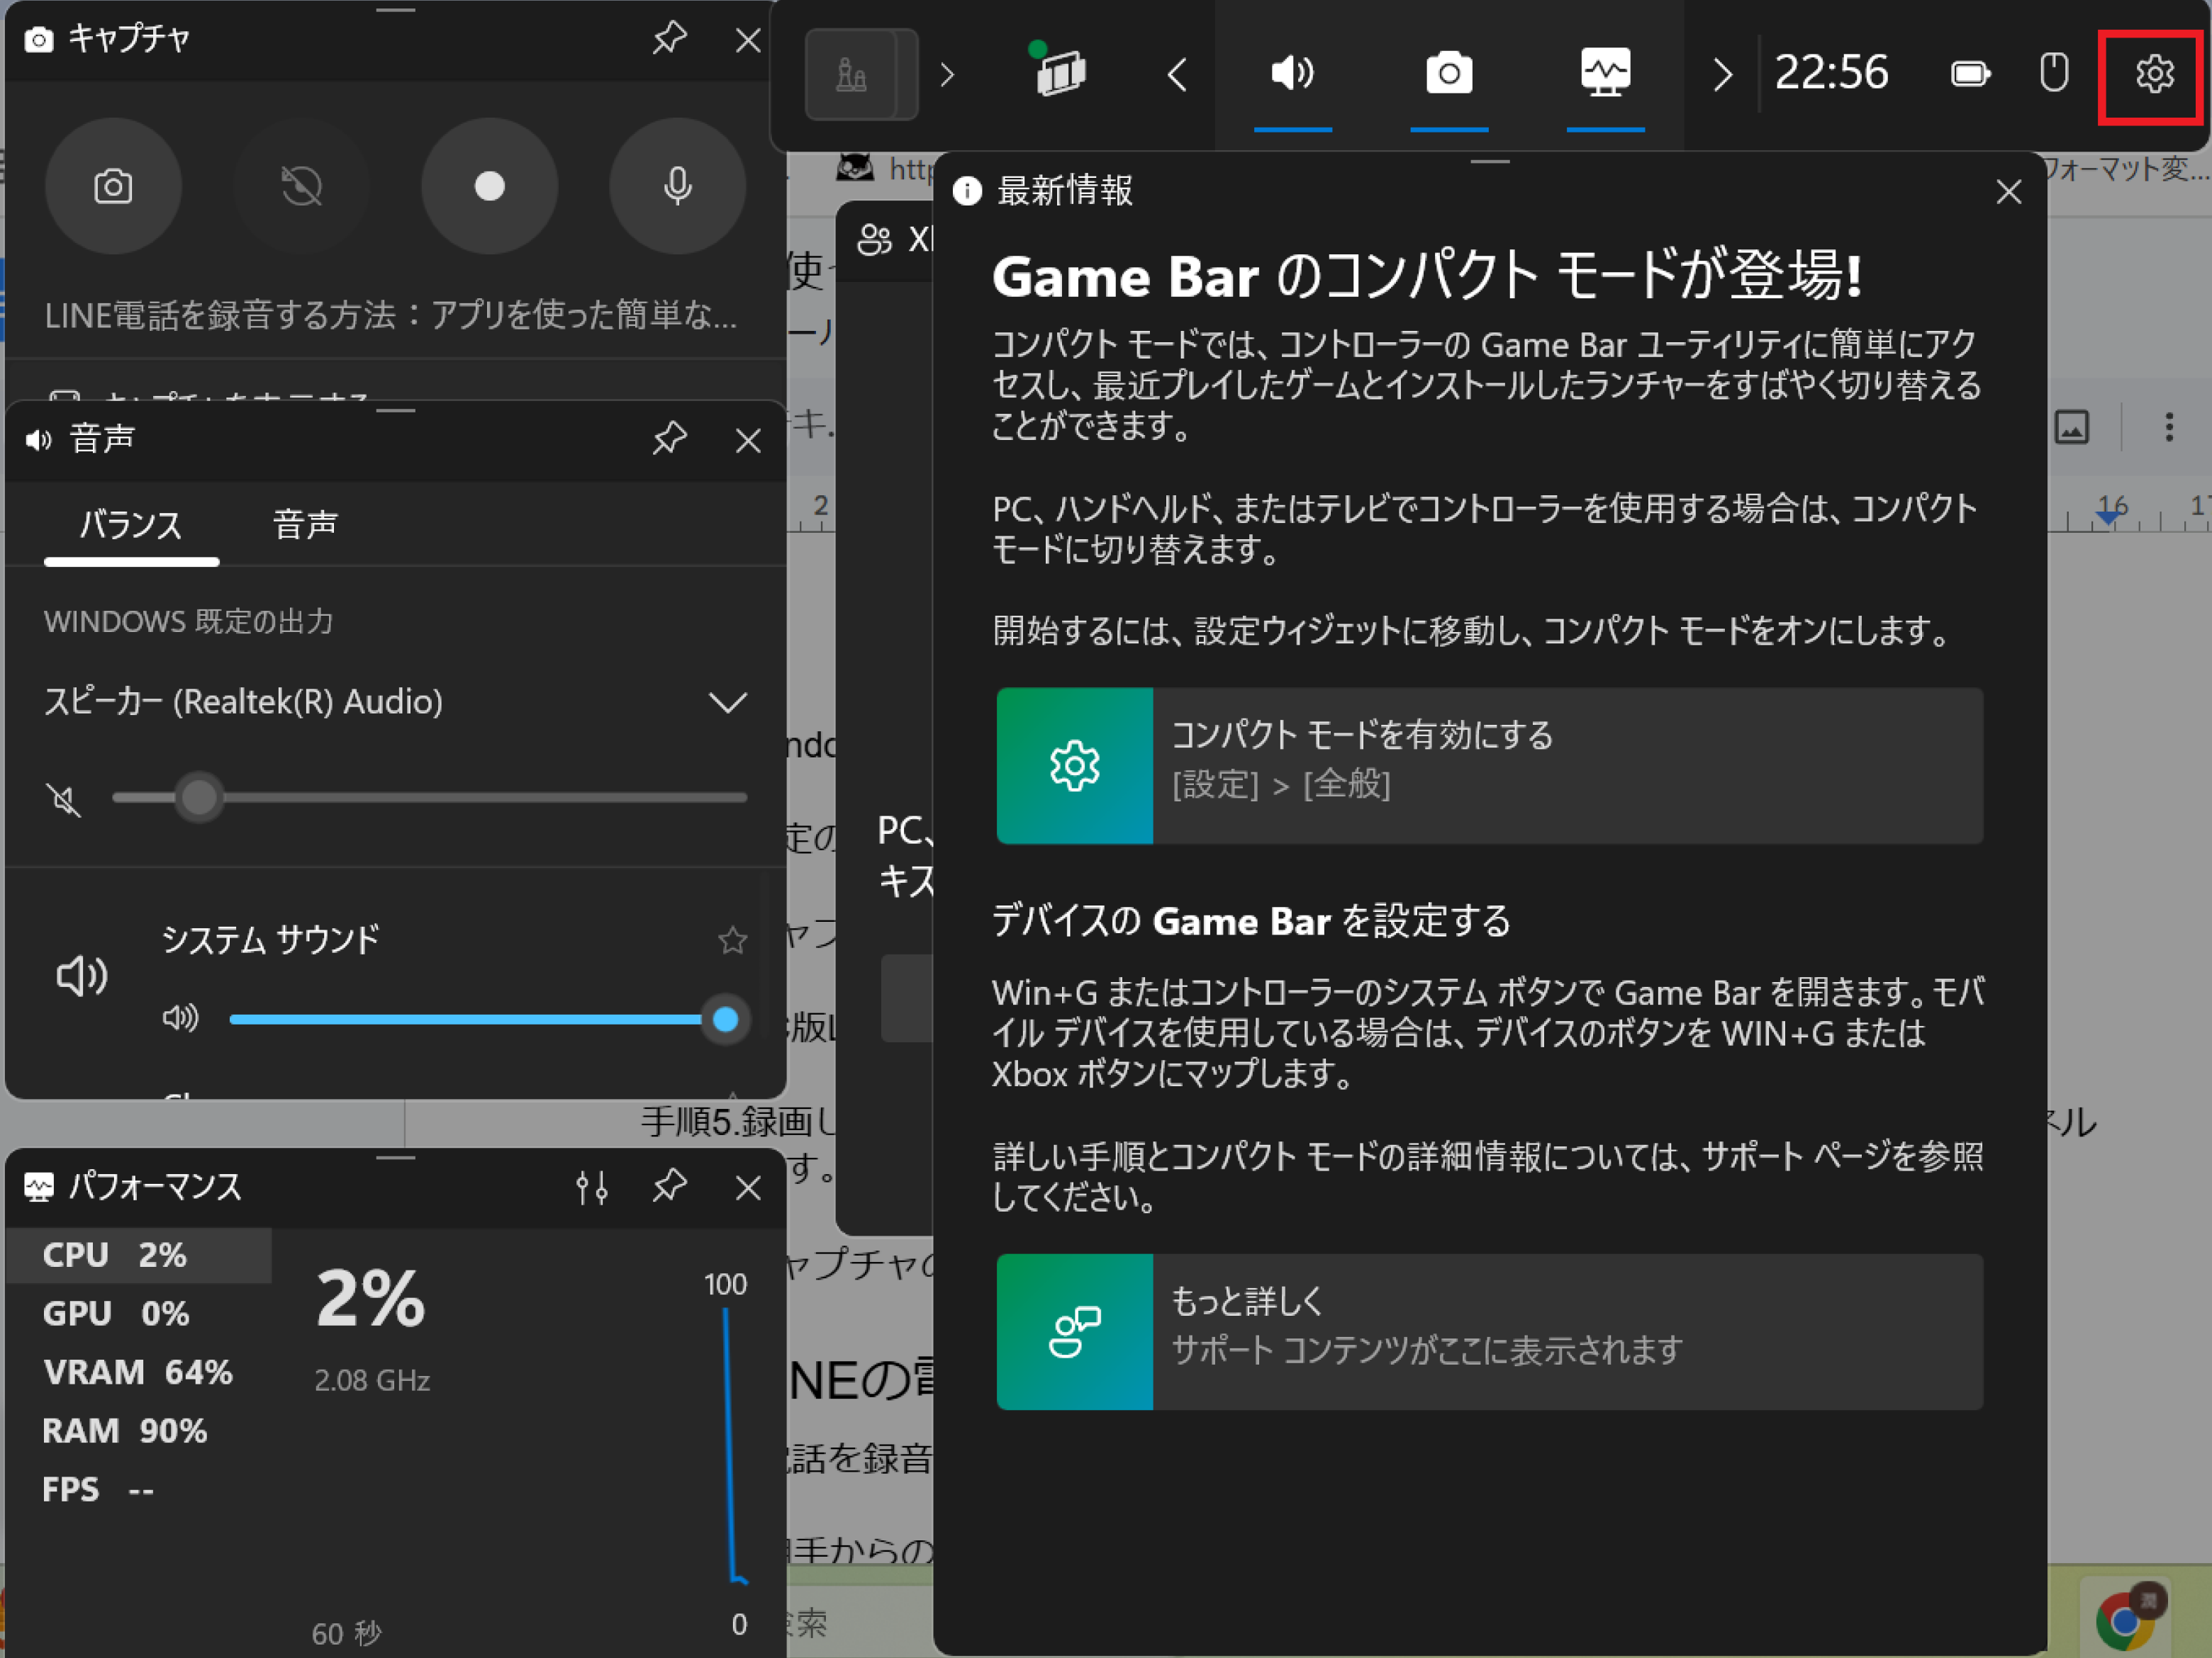Pin the パフォーマンス widget
This screenshot has height=1658, width=2212.
tap(669, 1186)
